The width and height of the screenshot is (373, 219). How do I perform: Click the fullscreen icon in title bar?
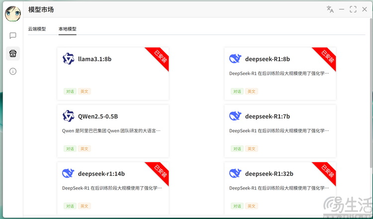(353, 9)
